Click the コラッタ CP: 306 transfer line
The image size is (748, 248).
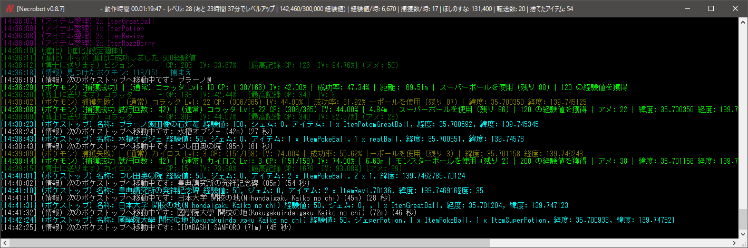click(x=200, y=117)
